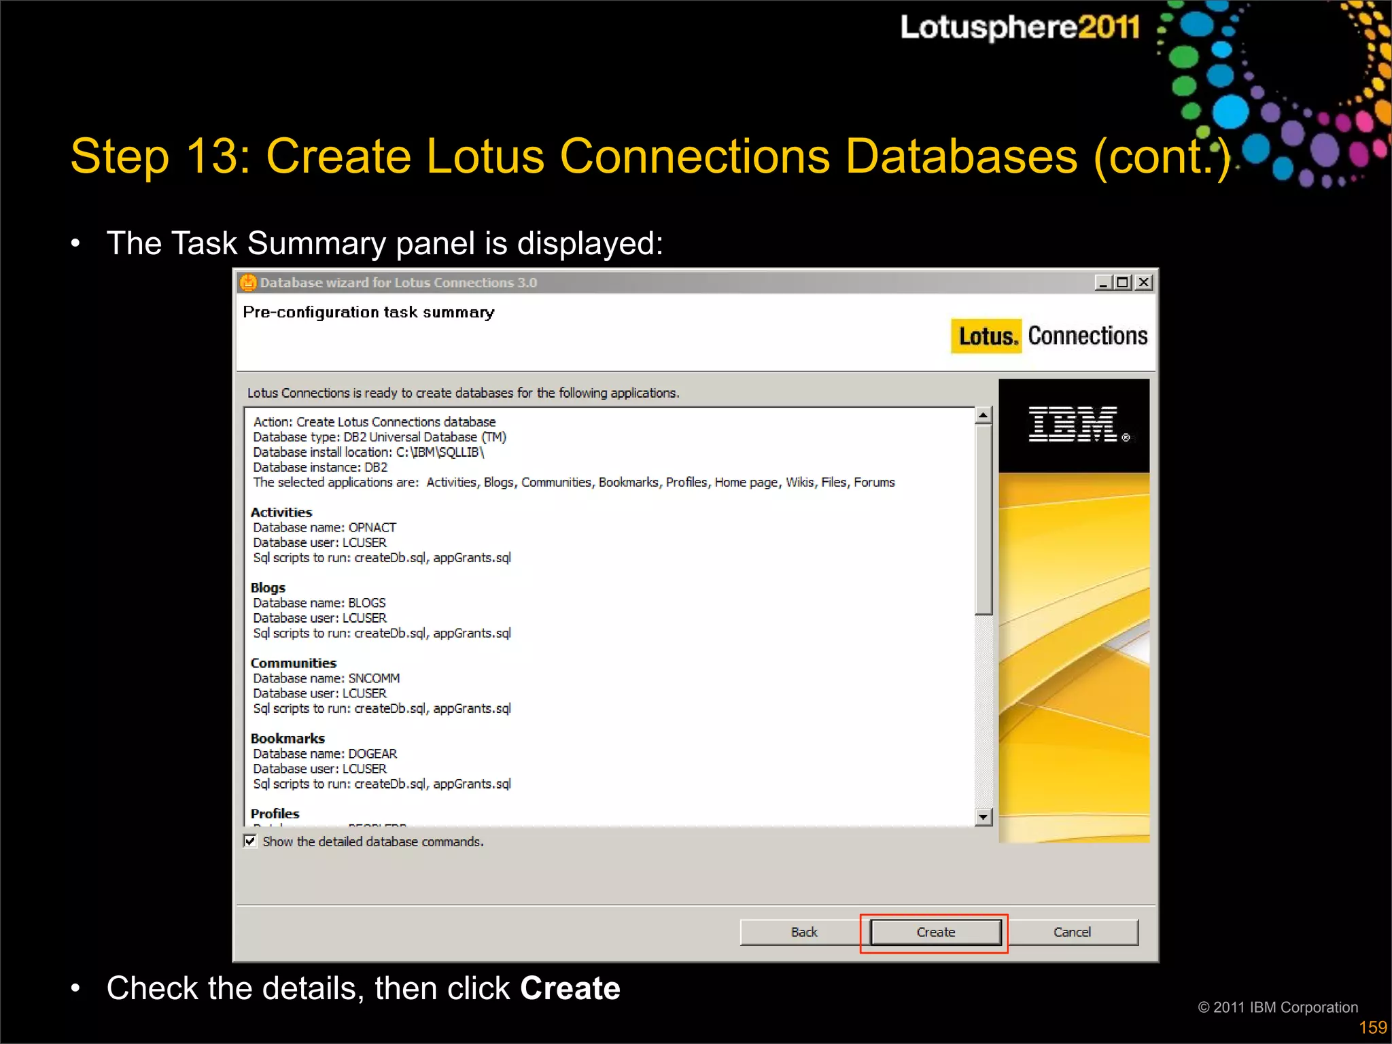Click Database user: LCUSER under Communities
This screenshot has height=1044, width=1392.
pos(319,693)
